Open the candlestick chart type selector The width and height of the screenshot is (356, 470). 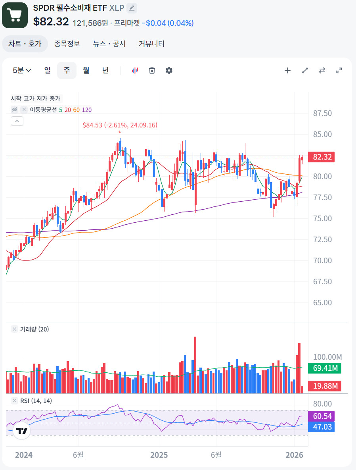pos(135,70)
